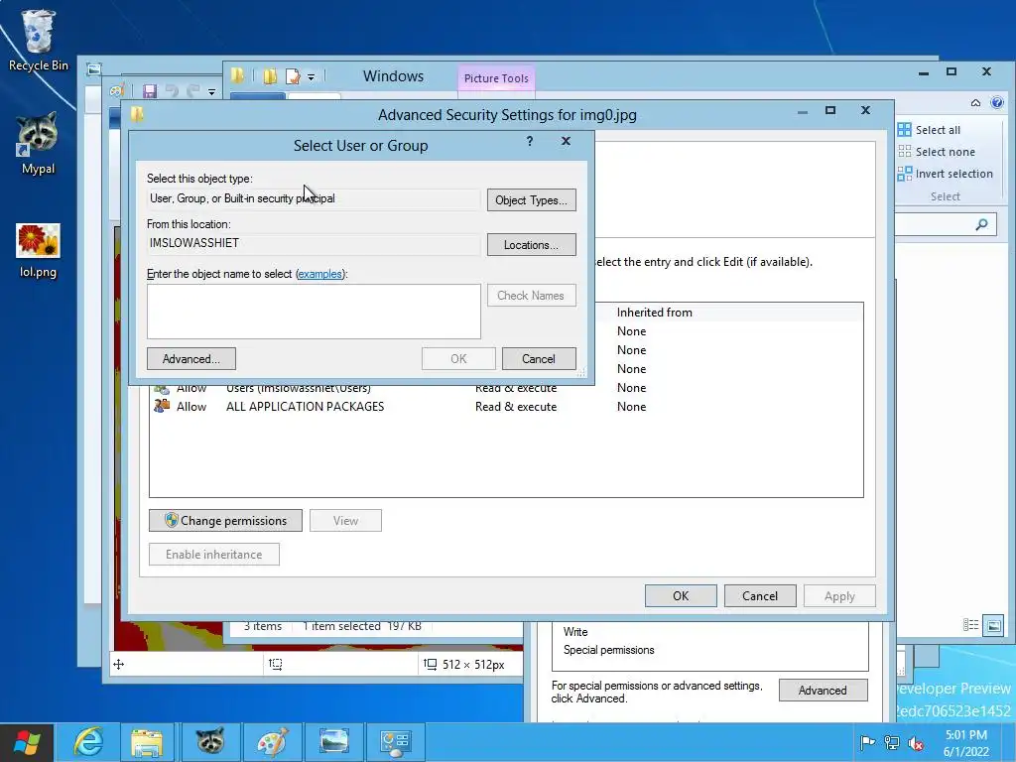
Task: Switch Explorer to details view
Action: click(970, 625)
